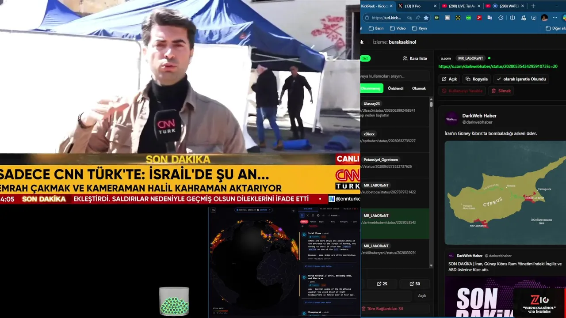566x318 pixels.
Task: Open the Video bookmarks folder
Action: tap(398, 28)
